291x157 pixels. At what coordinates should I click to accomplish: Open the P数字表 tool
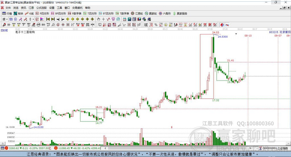[75, 14]
